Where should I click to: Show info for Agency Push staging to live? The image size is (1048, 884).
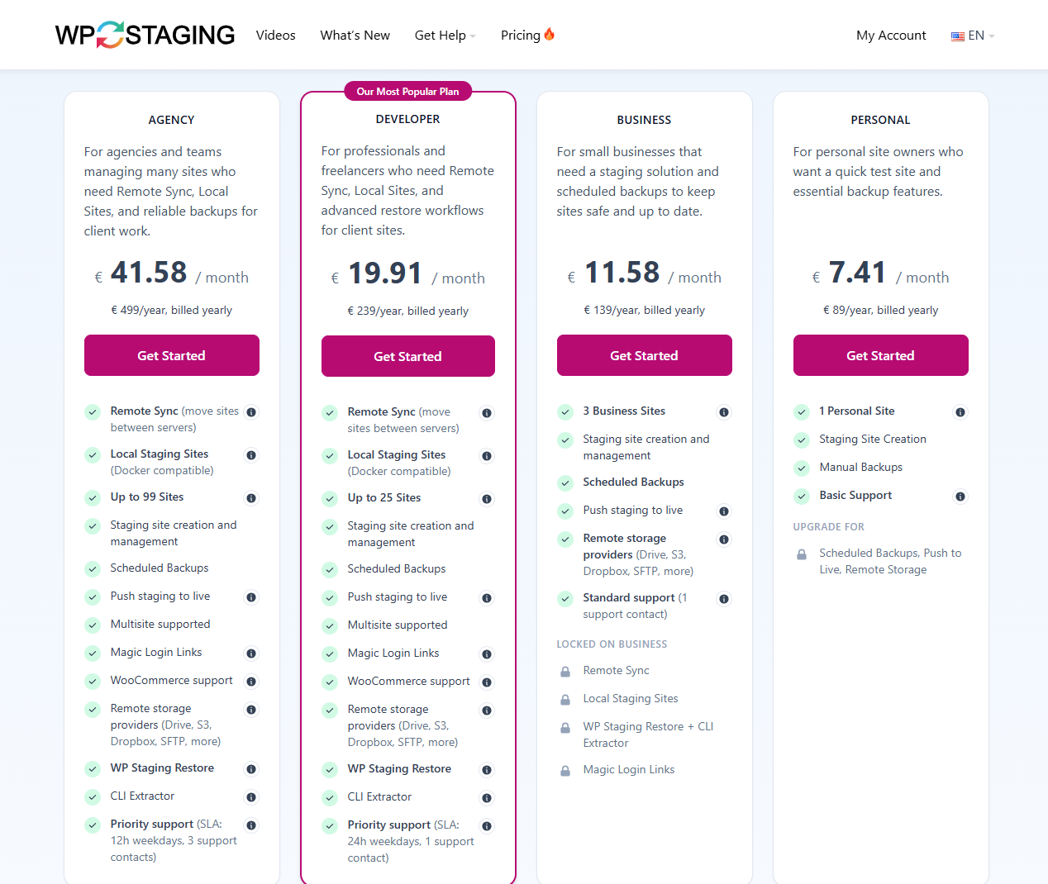(x=251, y=597)
